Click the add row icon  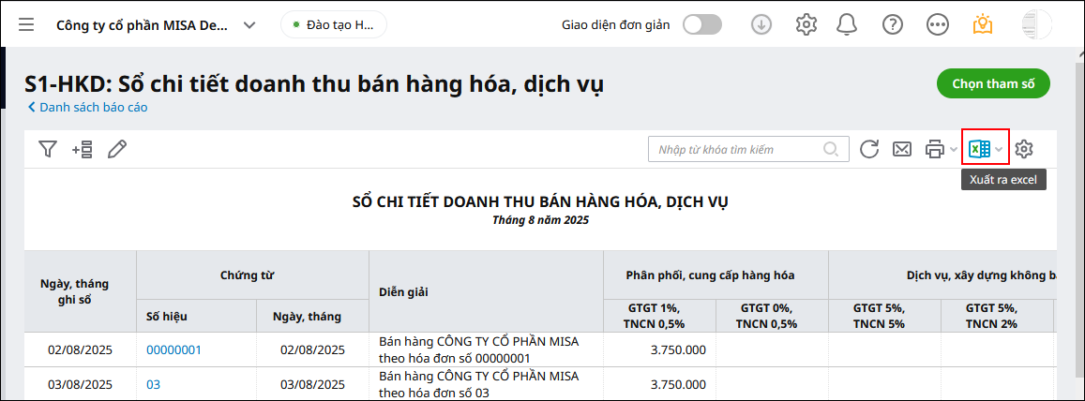click(83, 149)
